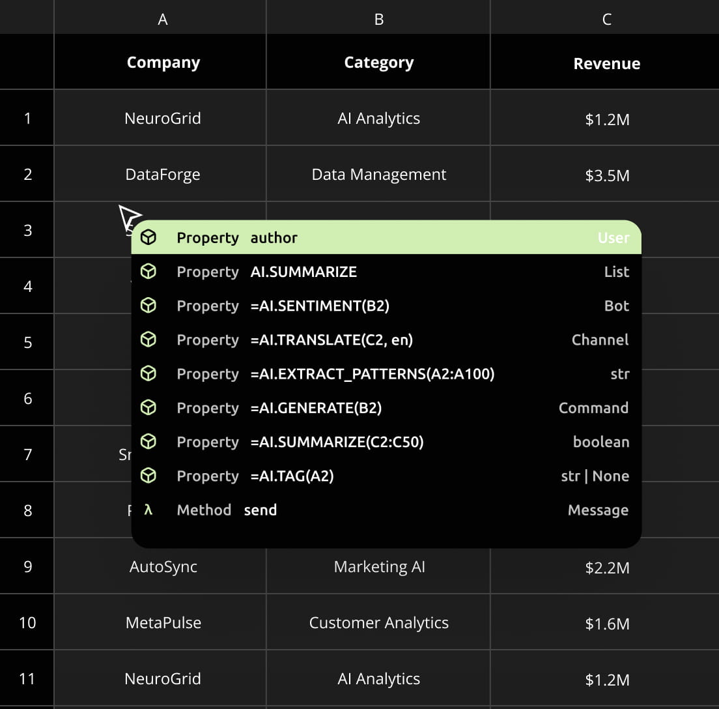This screenshot has height=709, width=719.
Task: Select column C header
Action: 605,17
